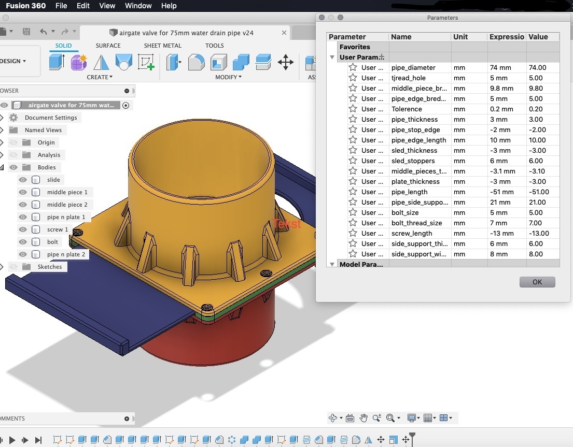Switch to the SHEET METAL tab
This screenshot has height=447, width=573.
click(162, 46)
